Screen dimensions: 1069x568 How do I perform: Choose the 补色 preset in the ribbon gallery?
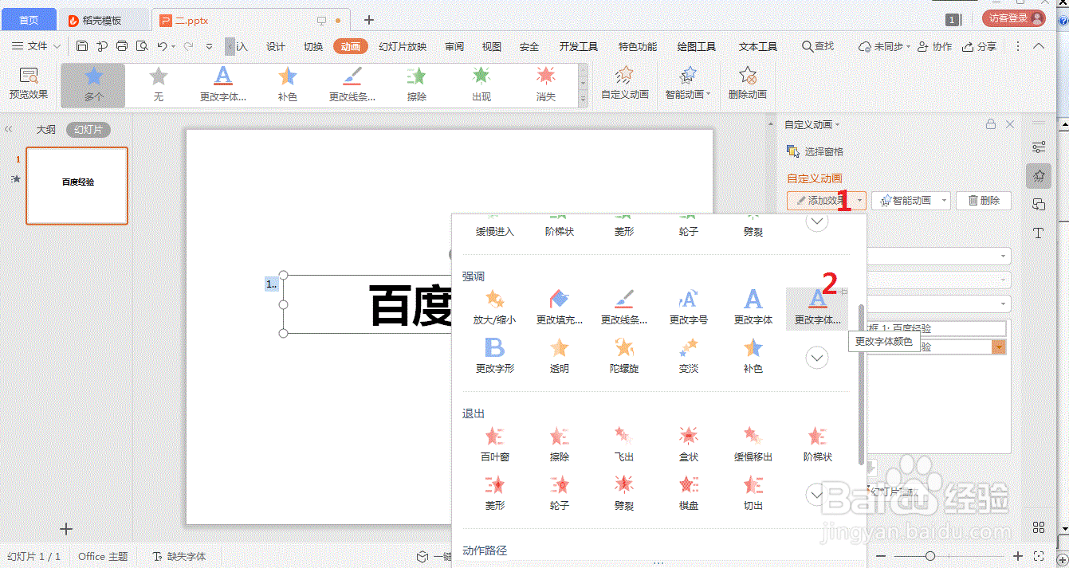(288, 85)
